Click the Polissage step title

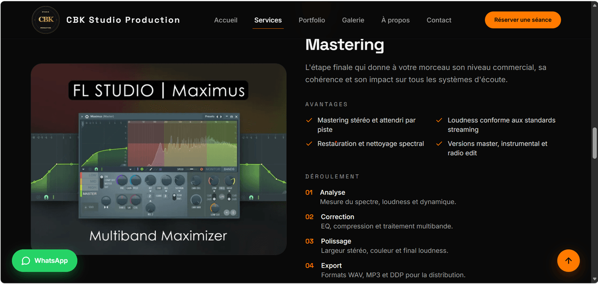(336, 241)
